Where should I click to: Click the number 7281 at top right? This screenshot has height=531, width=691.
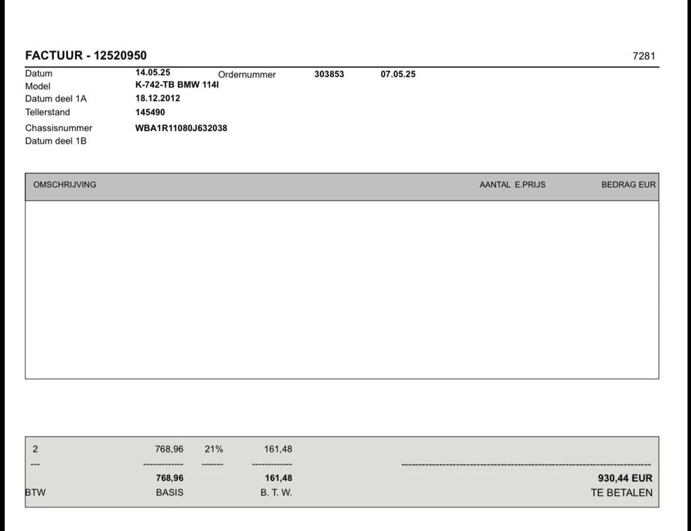point(643,56)
